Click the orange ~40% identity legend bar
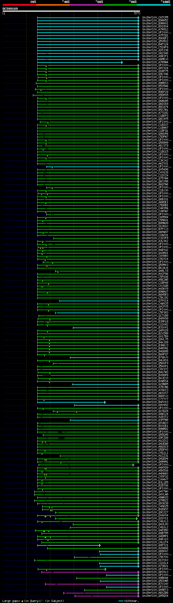This screenshot has width=173, height=603. pyautogui.click(x=53, y=5)
